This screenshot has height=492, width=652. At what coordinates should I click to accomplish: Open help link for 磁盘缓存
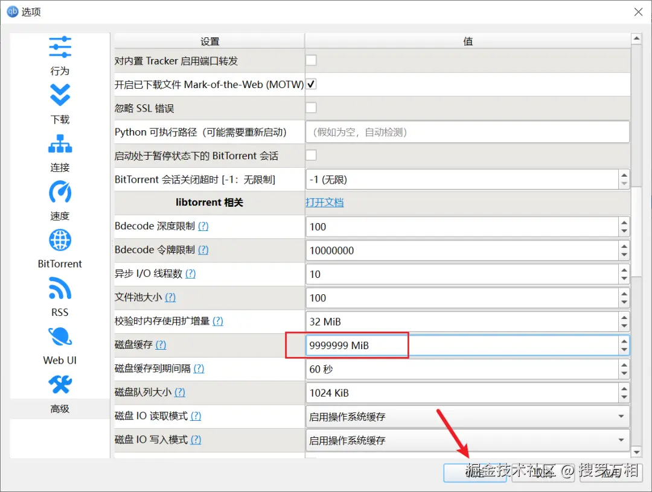[161, 345]
